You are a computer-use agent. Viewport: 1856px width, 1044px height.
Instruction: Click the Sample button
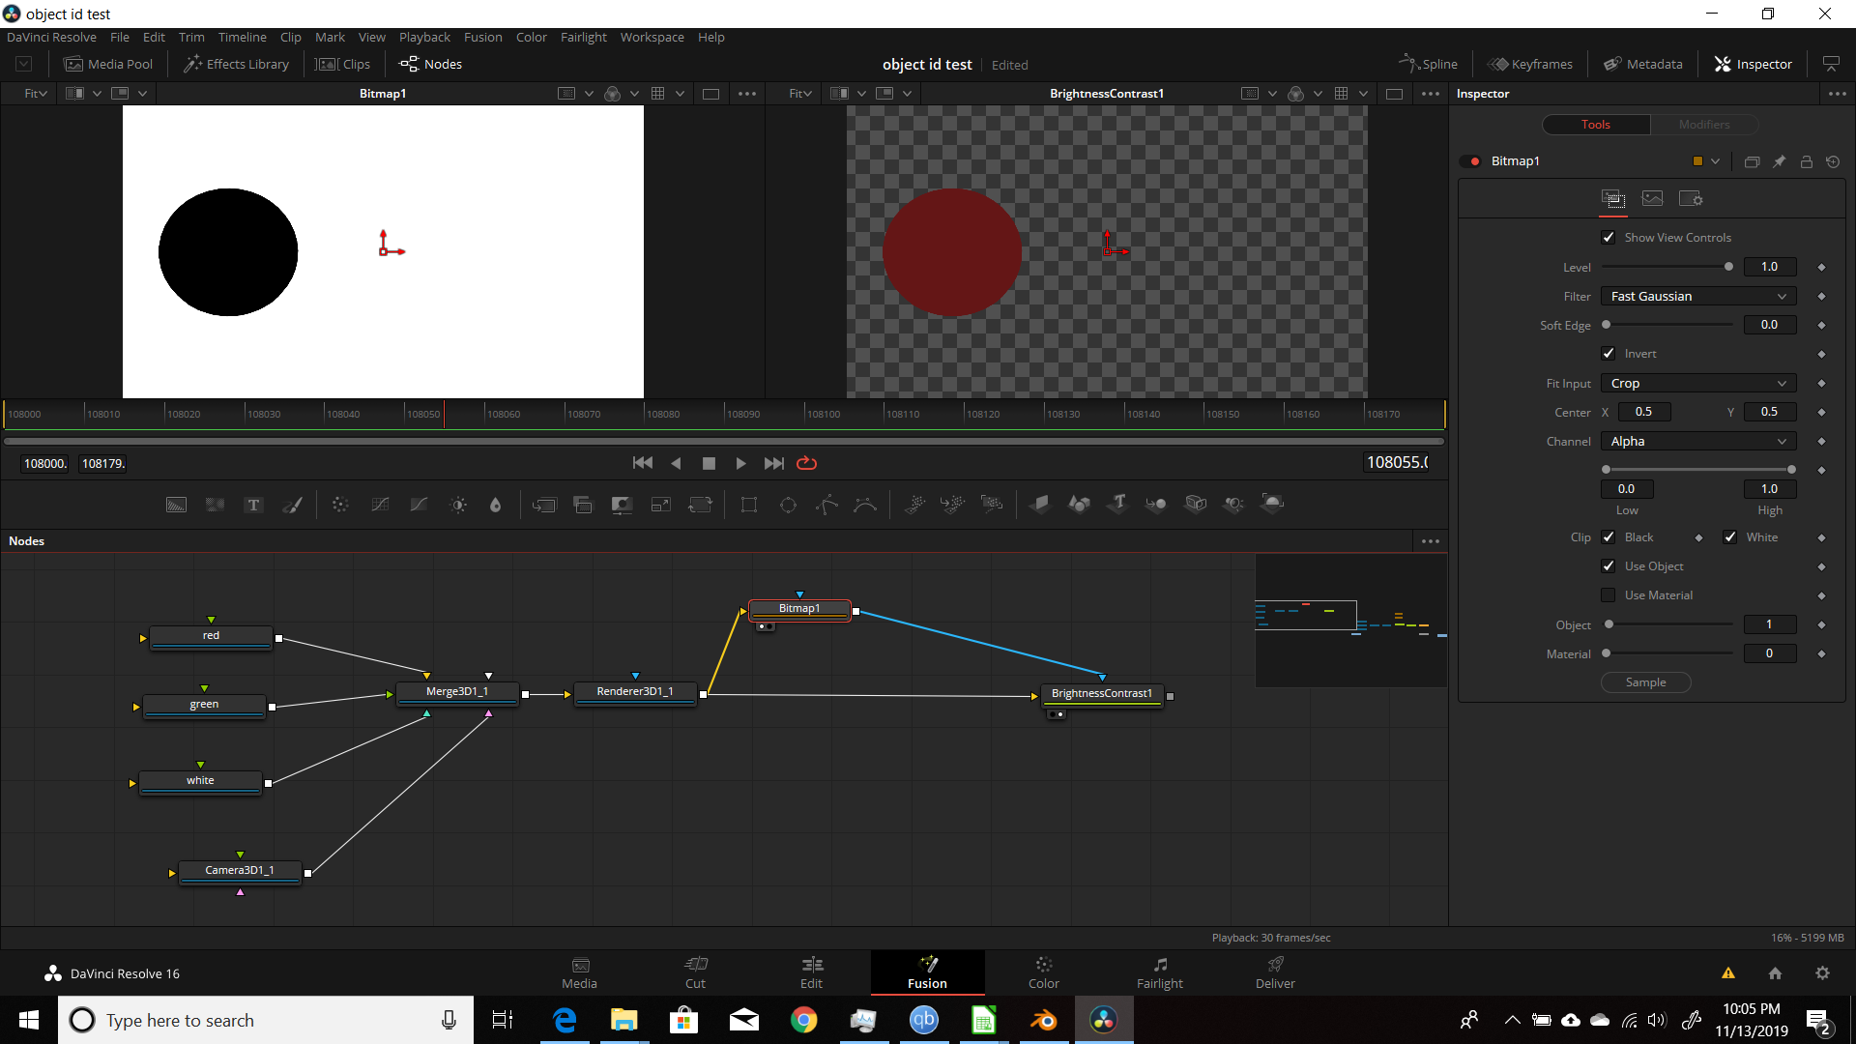point(1645,682)
